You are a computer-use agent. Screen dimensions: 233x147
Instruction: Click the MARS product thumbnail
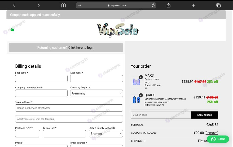[x=137, y=82]
